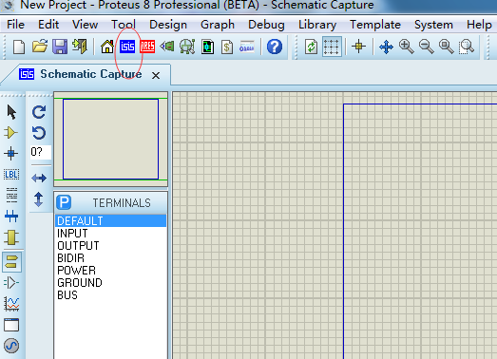
Task: Switch to Component Mode tool
Action: tap(11, 133)
